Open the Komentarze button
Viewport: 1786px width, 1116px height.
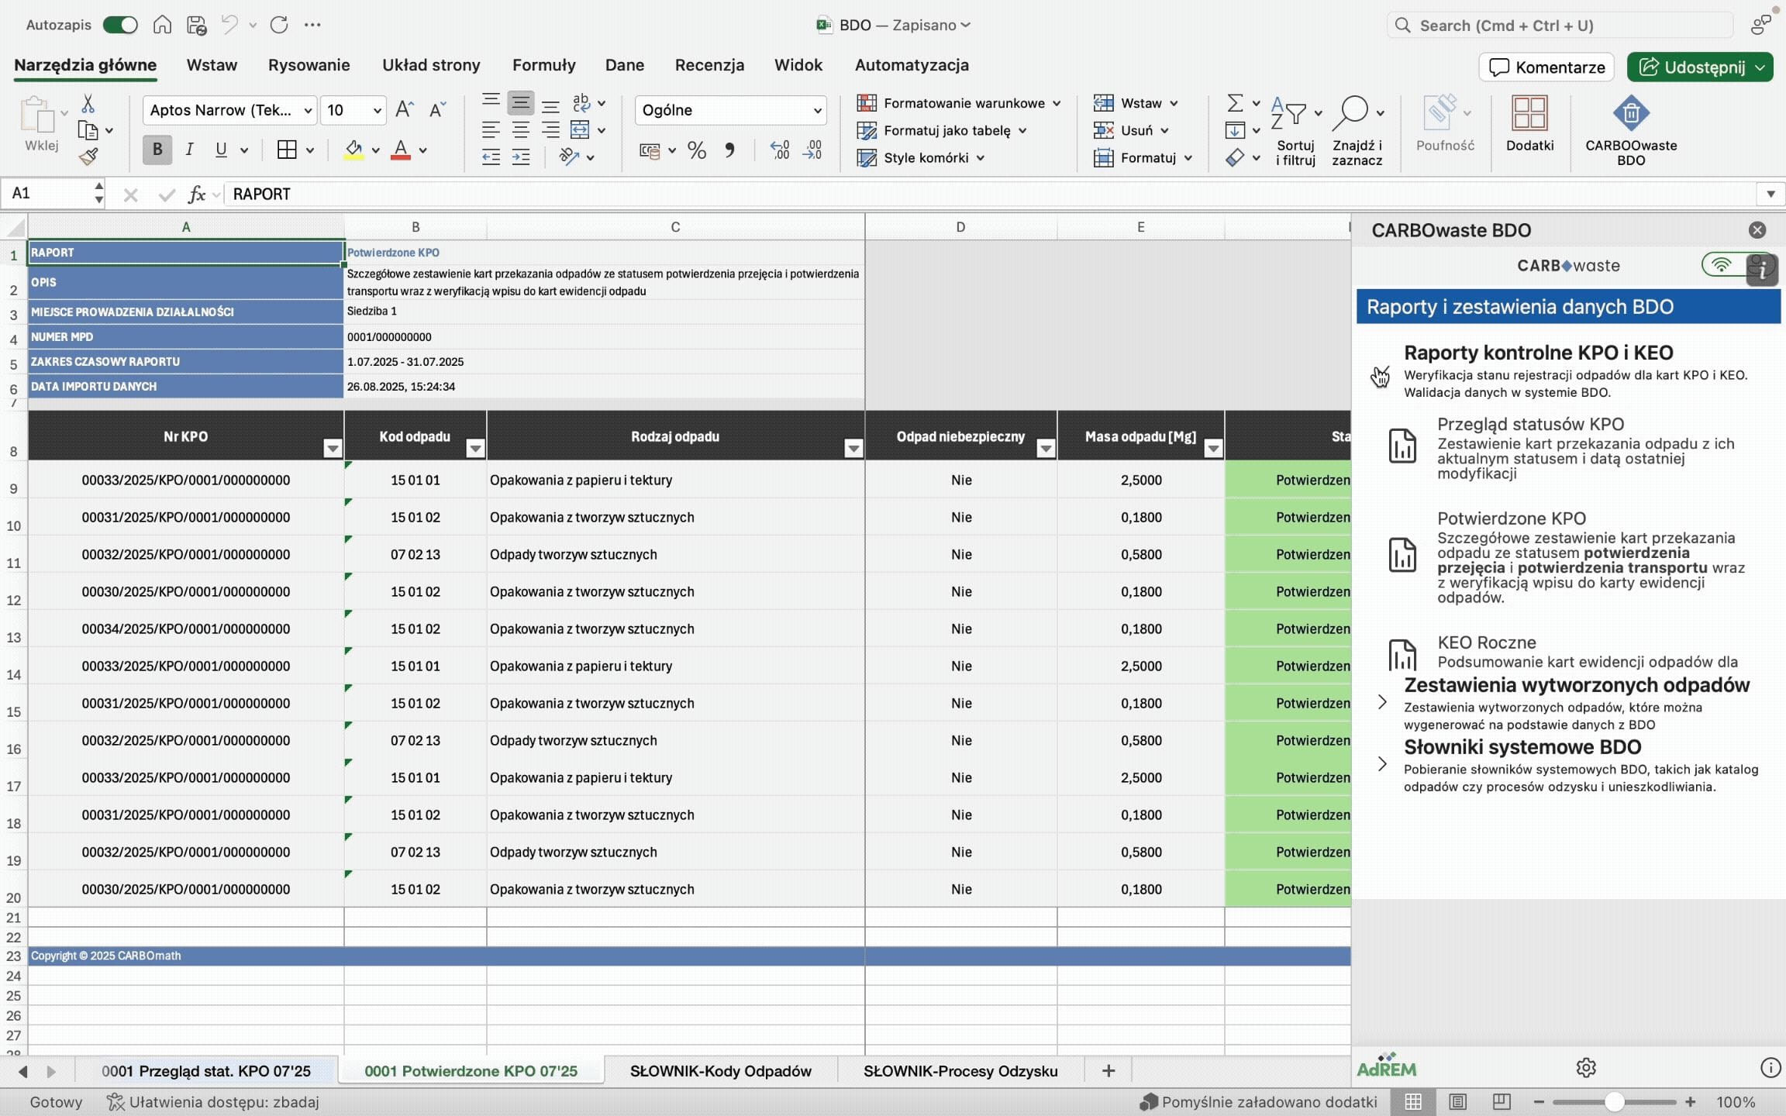1546,67
